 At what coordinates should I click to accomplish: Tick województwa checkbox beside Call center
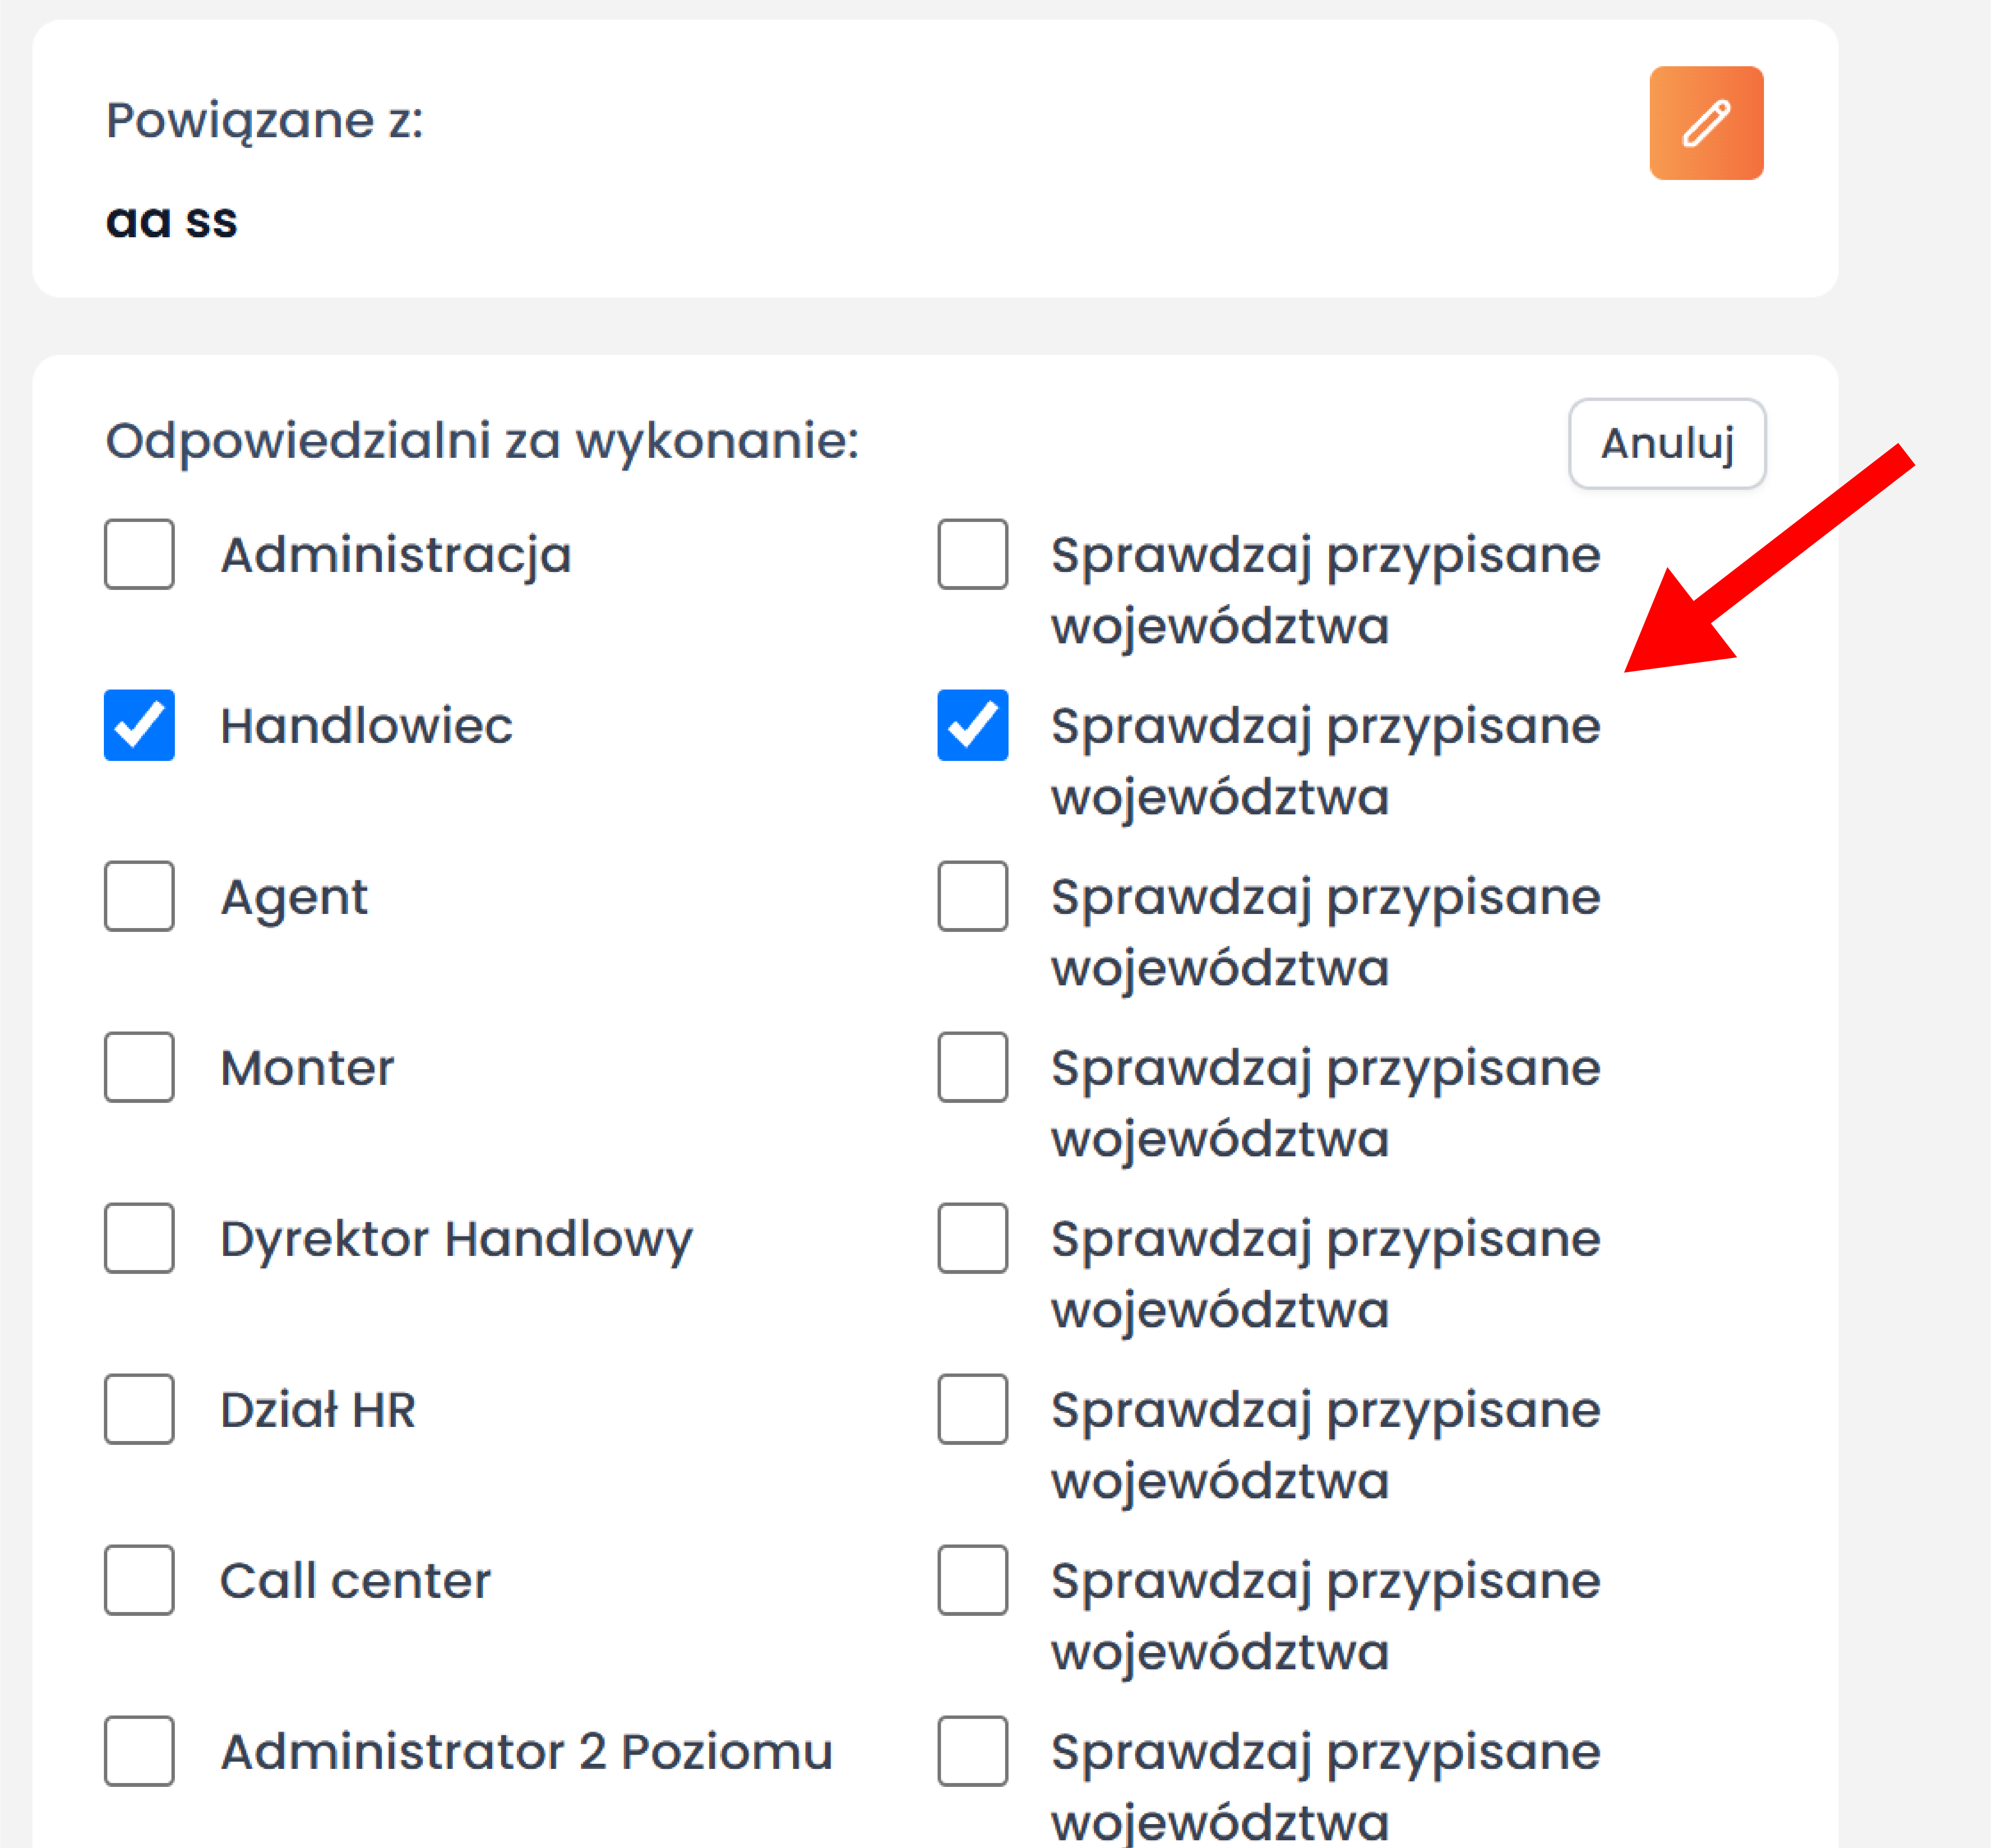click(972, 1580)
